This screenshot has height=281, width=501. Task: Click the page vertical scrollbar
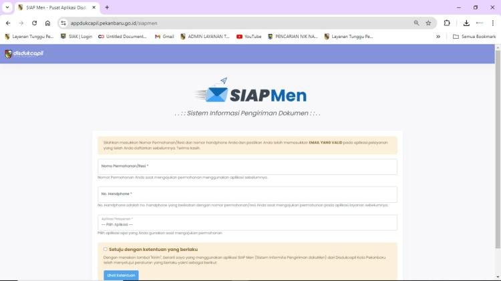pyautogui.click(x=498, y=149)
